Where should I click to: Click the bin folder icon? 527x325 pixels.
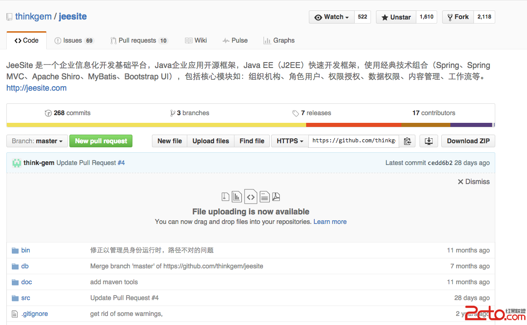(15, 251)
